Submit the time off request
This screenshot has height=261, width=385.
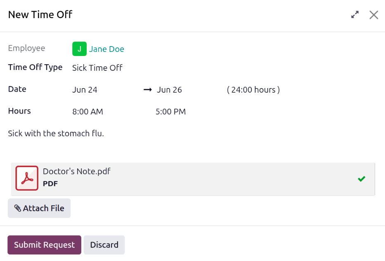point(44,245)
